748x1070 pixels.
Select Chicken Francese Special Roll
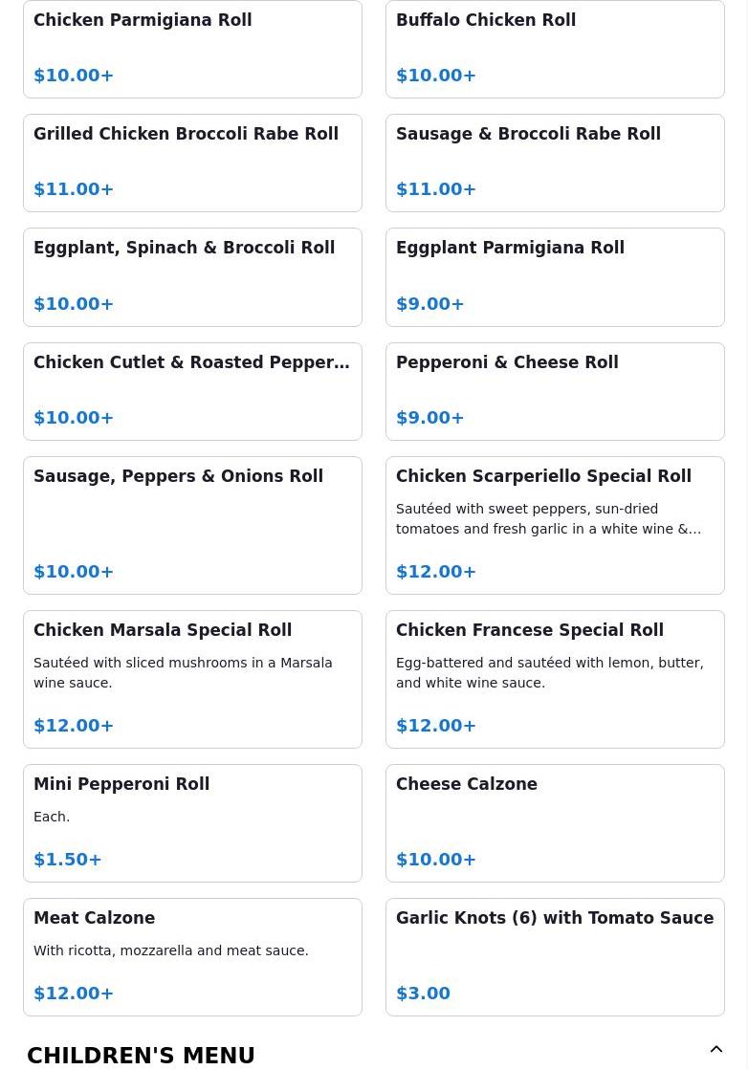tap(555, 679)
